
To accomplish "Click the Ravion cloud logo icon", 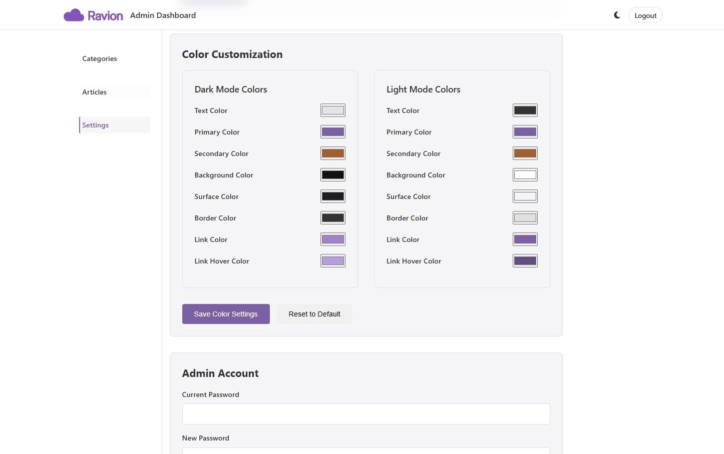I will (74, 15).
